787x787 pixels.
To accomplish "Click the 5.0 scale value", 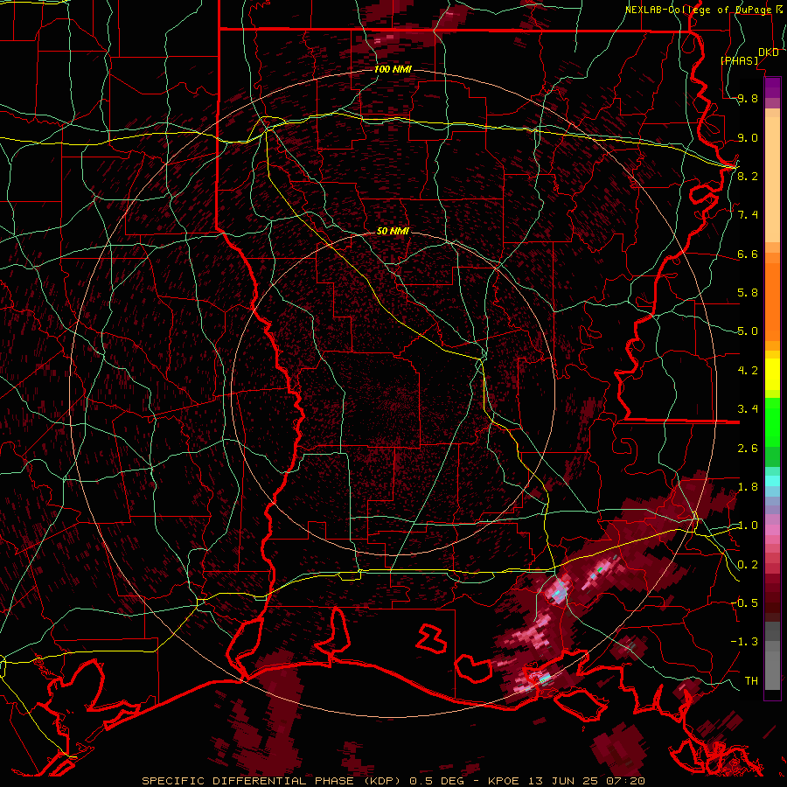I will pyautogui.click(x=748, y=331).
